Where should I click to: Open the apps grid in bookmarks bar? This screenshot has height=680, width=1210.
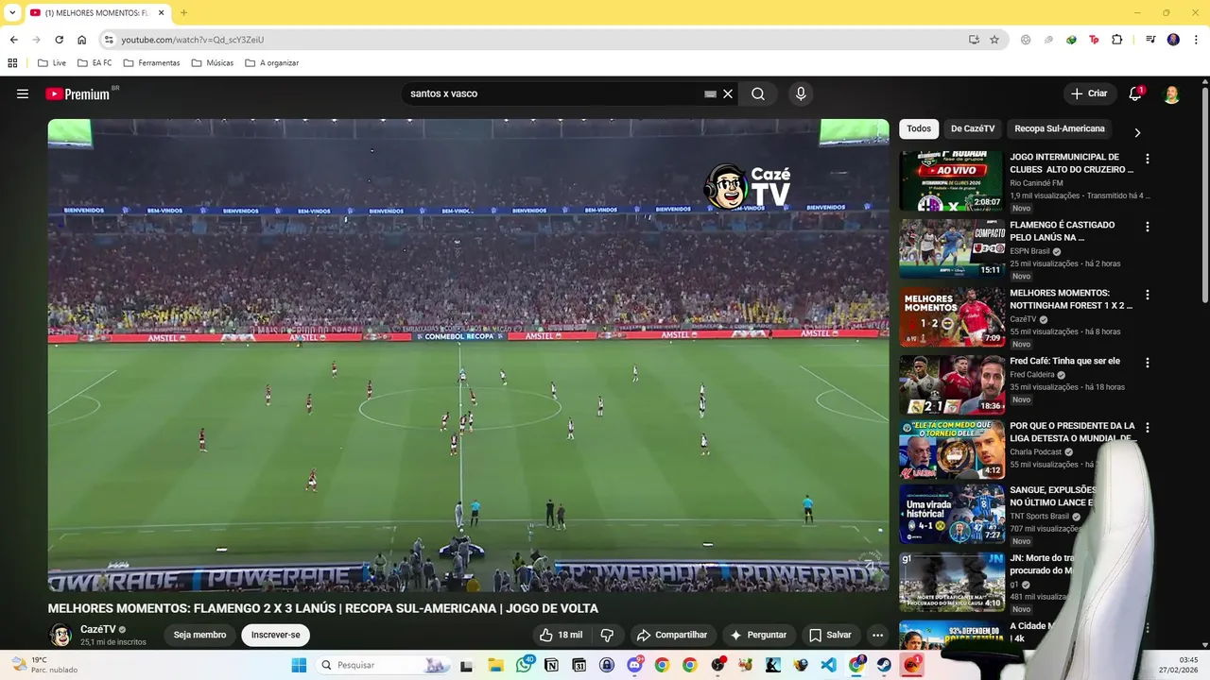click(12, 63)
